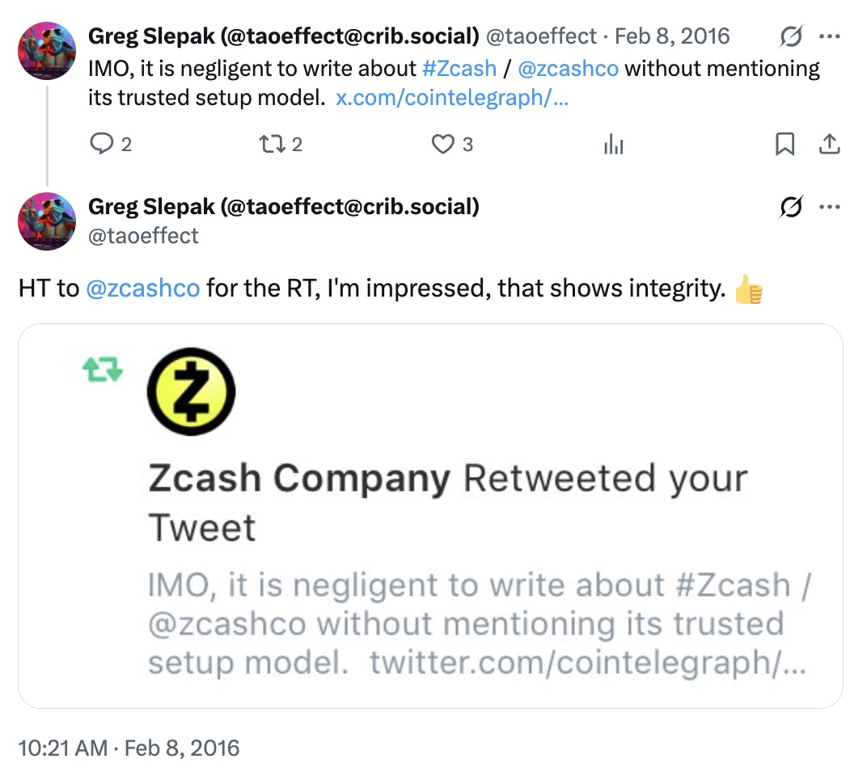Click the Grok icon on second tweet

click(x=790, y=207)
